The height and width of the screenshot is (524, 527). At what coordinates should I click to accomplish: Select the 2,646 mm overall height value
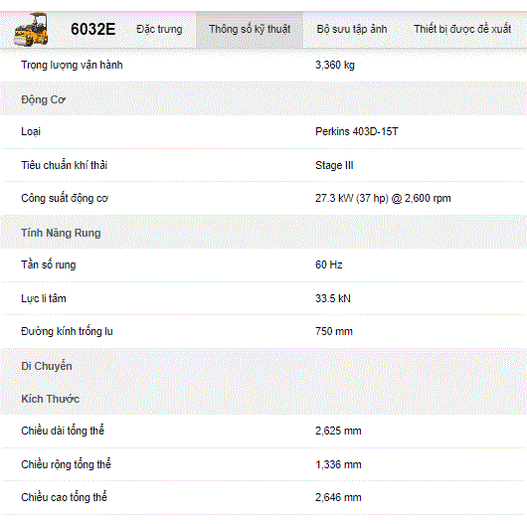pyautogui.click(x=338, y=497)
